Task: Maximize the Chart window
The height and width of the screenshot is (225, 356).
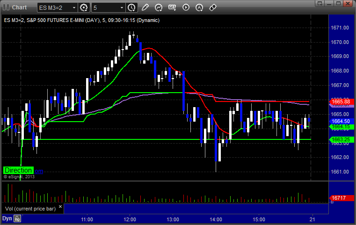Action: (x=339, y=3)
